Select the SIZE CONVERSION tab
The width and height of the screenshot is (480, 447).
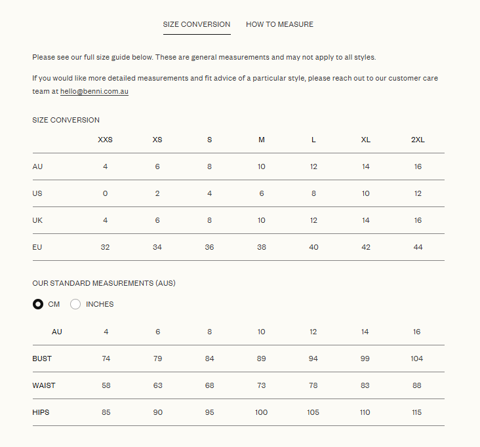pos(197,24)
